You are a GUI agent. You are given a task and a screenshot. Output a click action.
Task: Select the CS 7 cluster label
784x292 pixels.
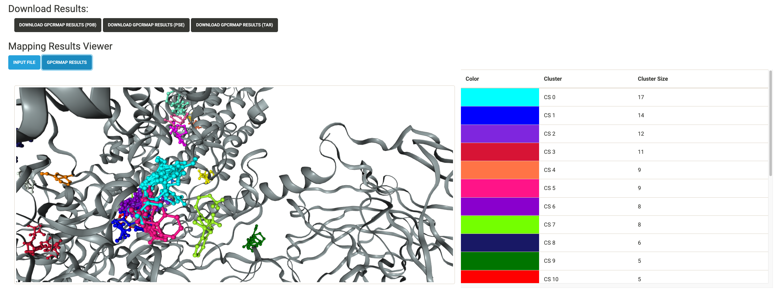pos(550,225)
